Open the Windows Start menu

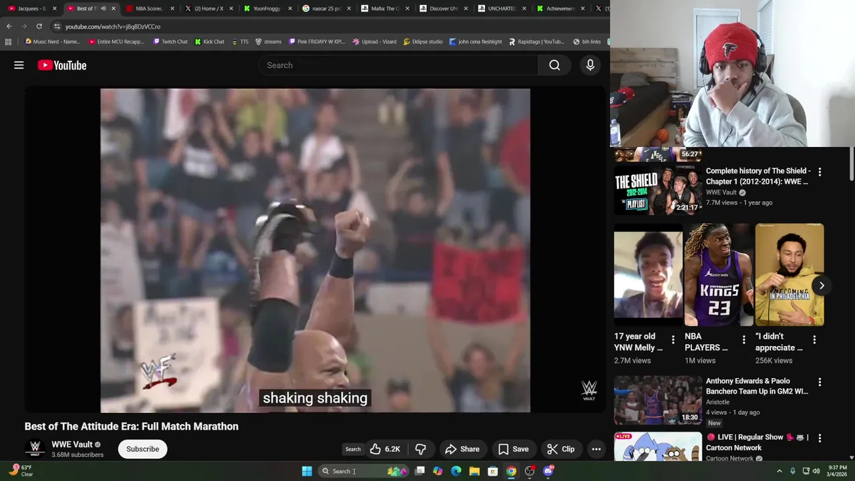point(307,471)
